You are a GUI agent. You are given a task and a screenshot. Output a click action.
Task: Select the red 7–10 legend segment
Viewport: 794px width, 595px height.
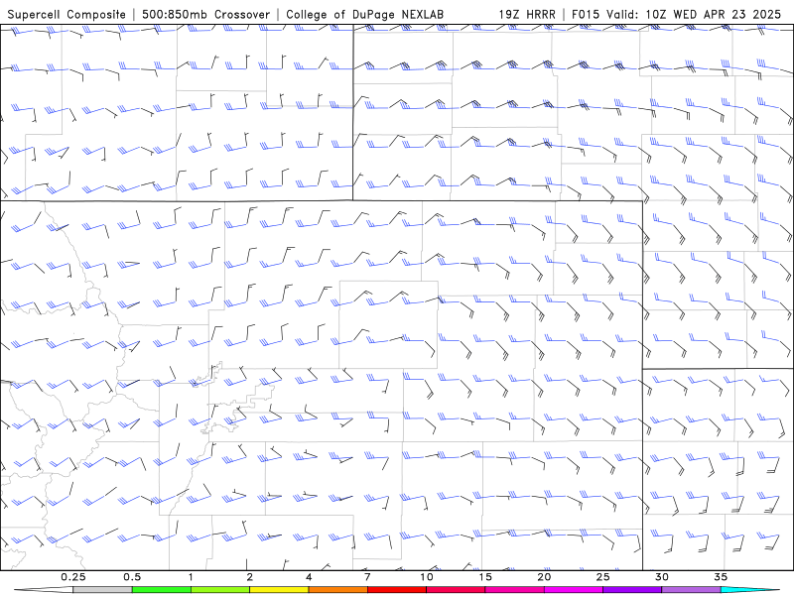click(x=396, y=590)
